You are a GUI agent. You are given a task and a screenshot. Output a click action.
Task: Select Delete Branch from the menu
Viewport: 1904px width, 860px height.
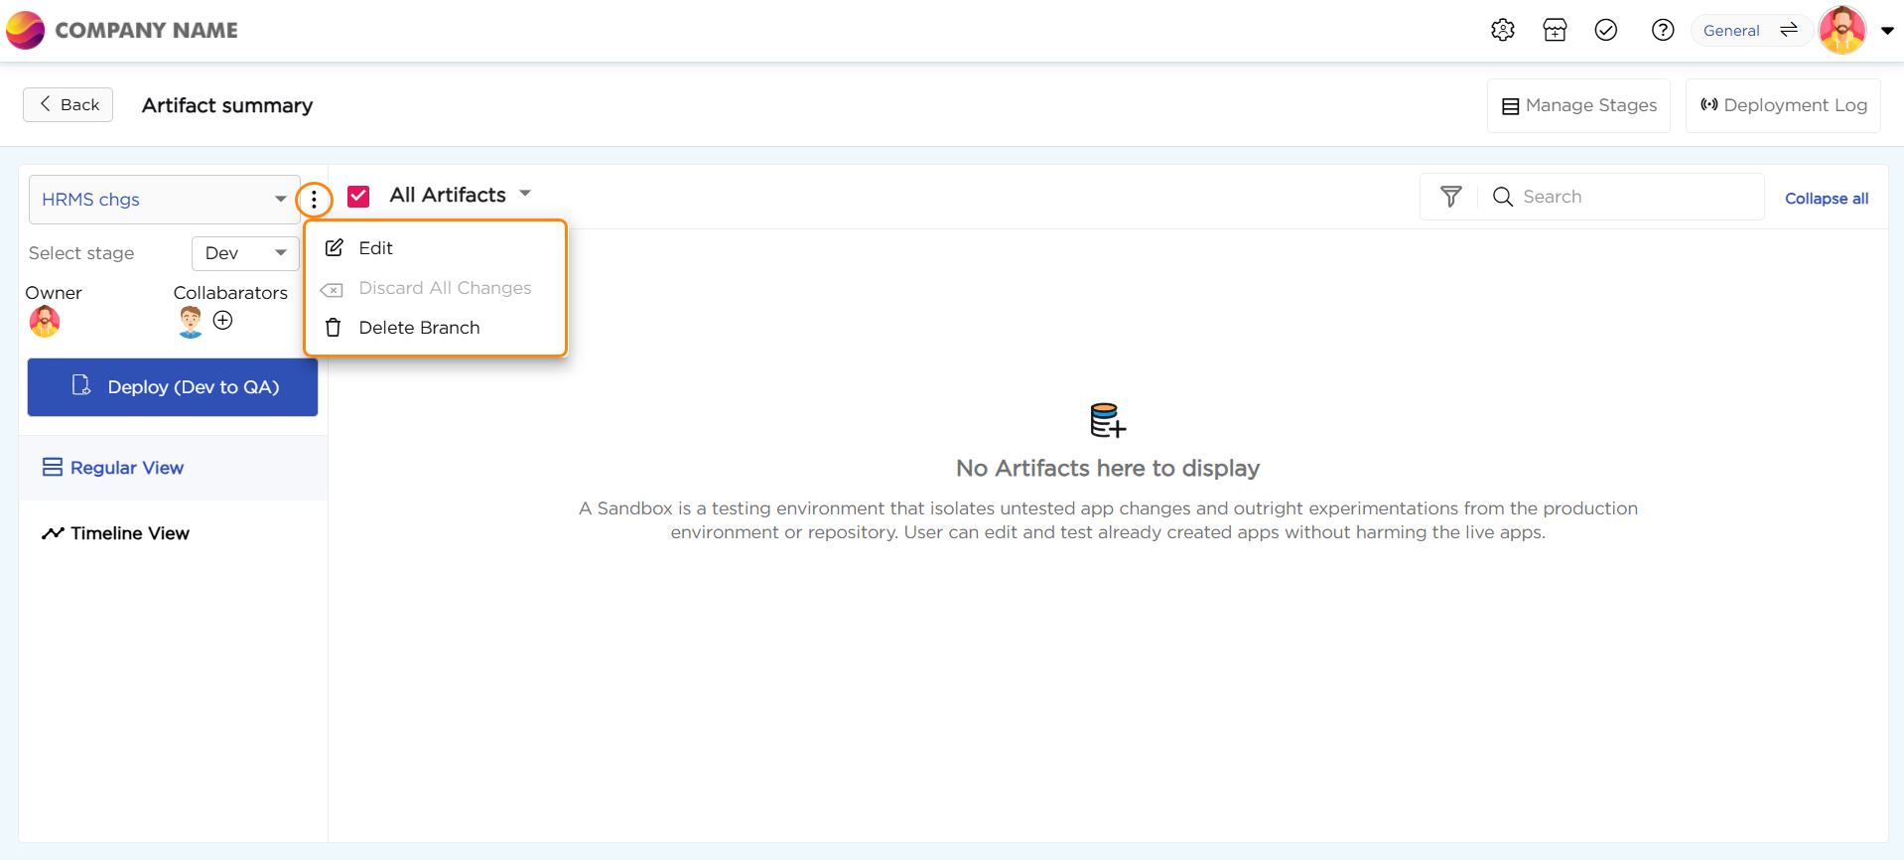click(x=418, y=328)
